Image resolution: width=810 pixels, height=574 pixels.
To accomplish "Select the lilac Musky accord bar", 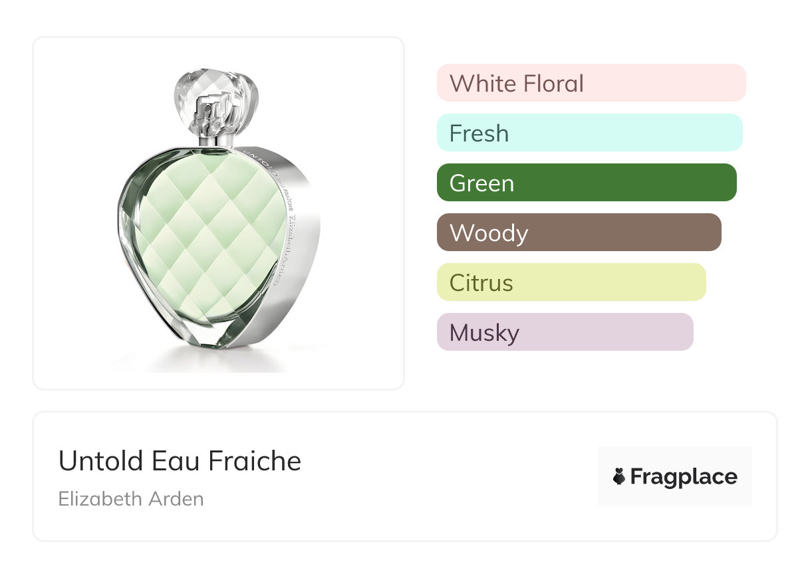I will click(565, 332).
